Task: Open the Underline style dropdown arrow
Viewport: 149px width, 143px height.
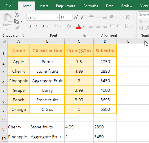Action: [x=48, y=26]
